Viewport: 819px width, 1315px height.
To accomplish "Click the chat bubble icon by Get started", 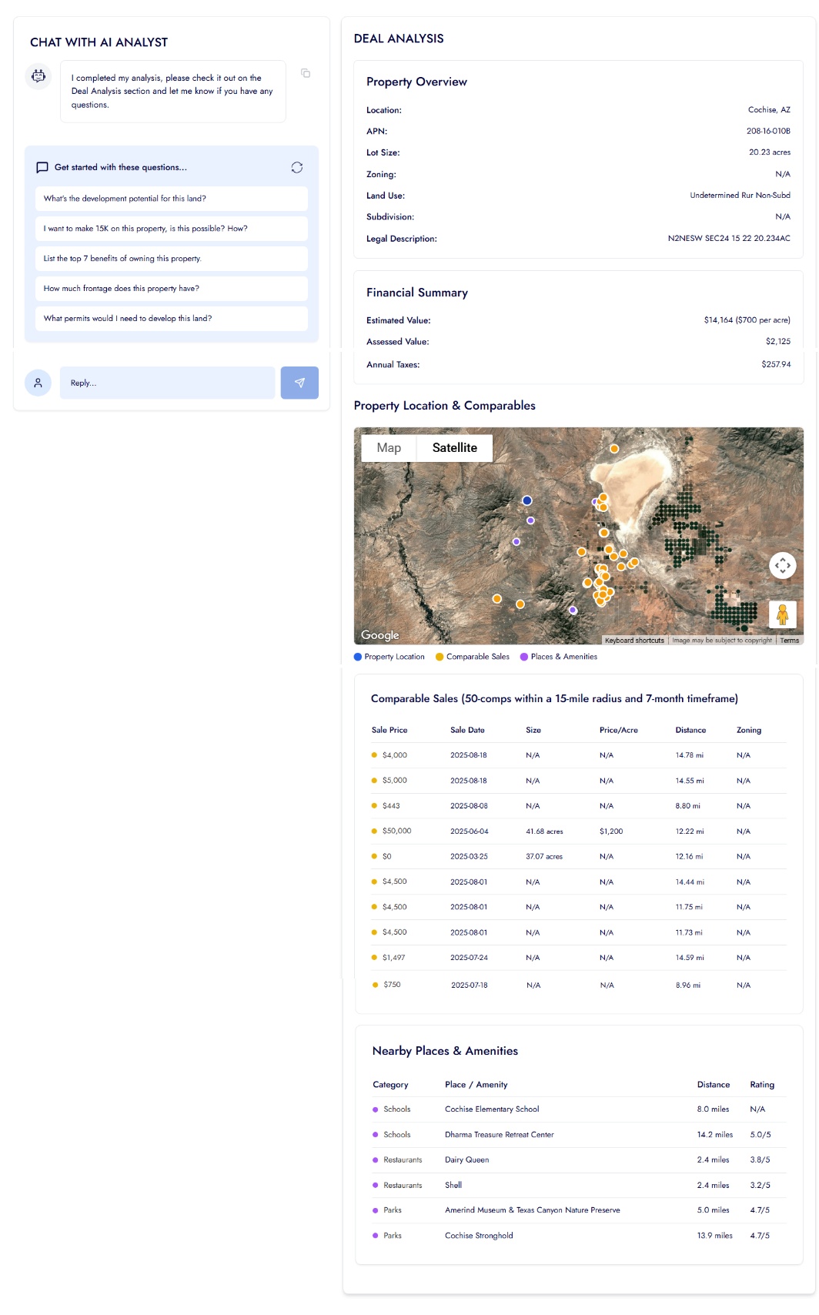I will point(42,167).
